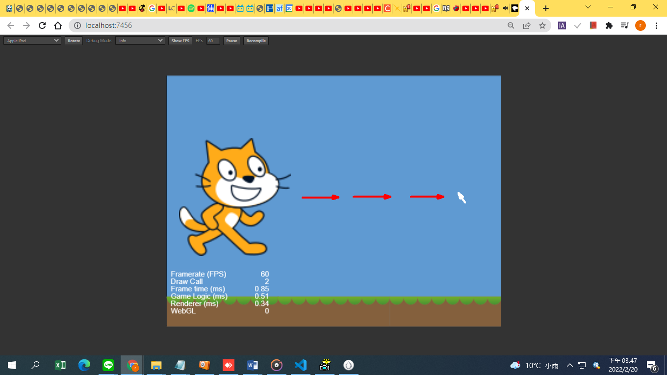This screenshot has width=667, height=375.
Task: Click the 'Draw Call' stat label
Action: tap(186, 281)
